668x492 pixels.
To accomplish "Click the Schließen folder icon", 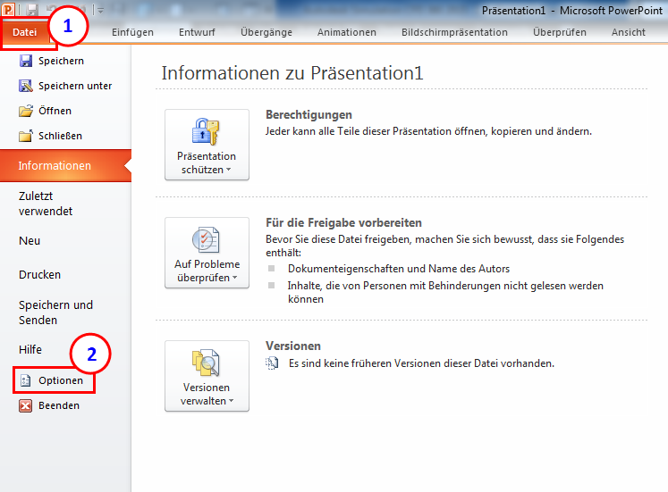I will pos(26,136).
